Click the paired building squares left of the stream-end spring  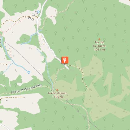[16, 70]
